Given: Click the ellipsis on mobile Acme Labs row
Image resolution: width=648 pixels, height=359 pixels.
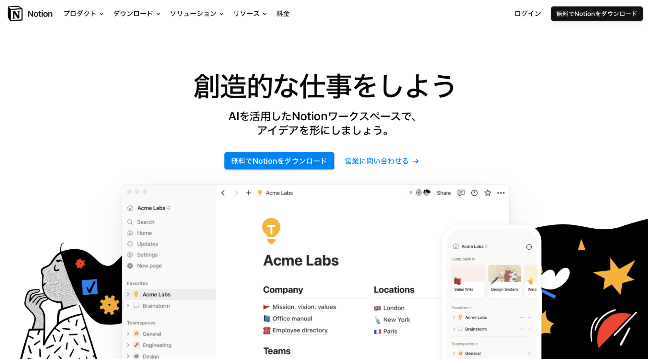Looking at the screenshot, I should [x=522, y=318].
